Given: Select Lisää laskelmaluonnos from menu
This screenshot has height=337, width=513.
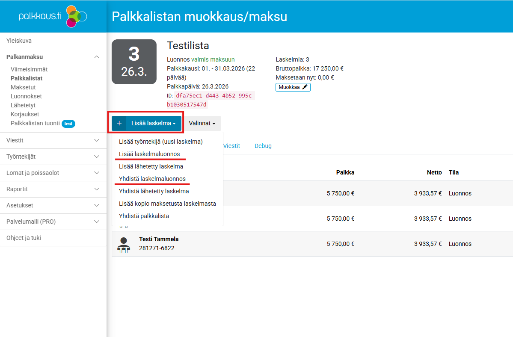Looking at the screenshot, I should (149, 154).
